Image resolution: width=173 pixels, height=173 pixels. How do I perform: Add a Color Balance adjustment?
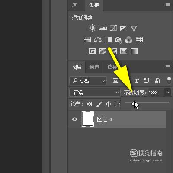click(98, 40)
